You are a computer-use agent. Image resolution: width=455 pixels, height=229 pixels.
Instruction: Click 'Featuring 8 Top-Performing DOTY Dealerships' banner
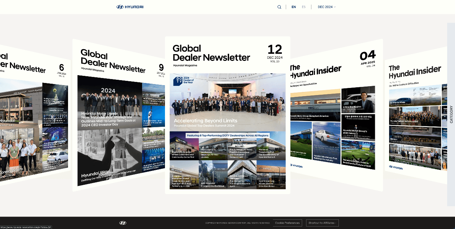[227, 135]
